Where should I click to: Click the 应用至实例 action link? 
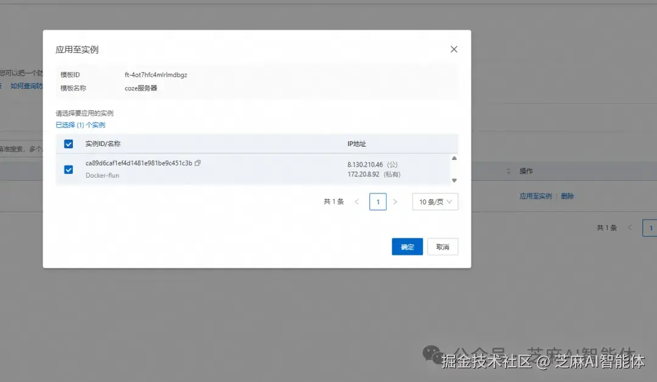click(x=535, y=195)
